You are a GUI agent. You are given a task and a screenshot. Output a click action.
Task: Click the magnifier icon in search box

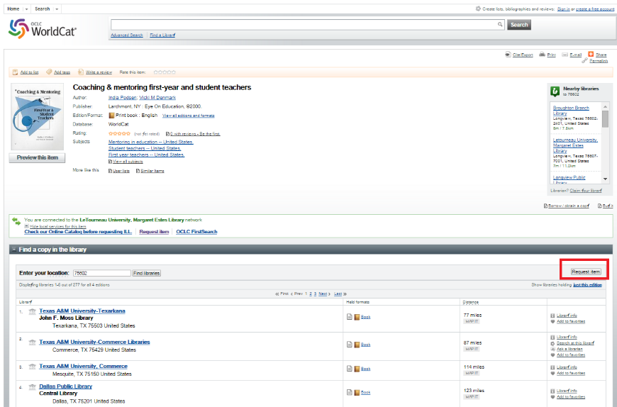click(x=500, y=25)
